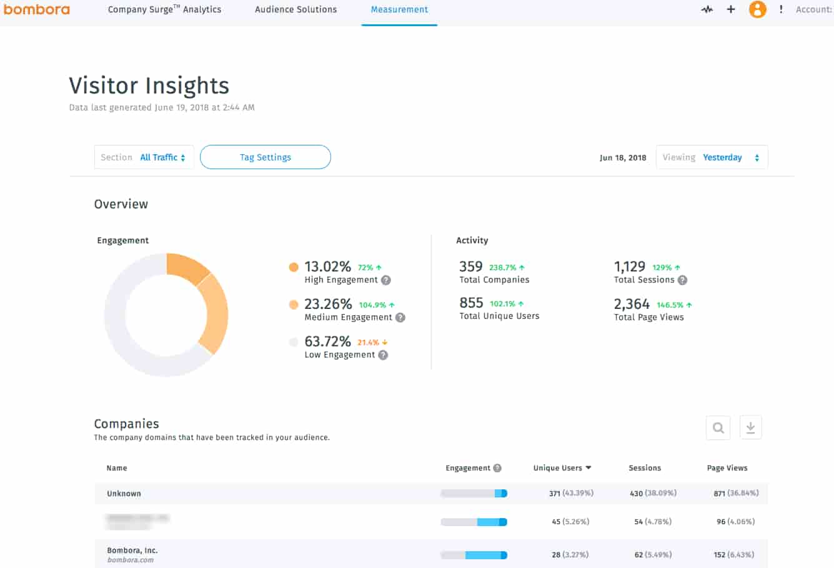Open Company Surge Analytics menu

(164, 9)
